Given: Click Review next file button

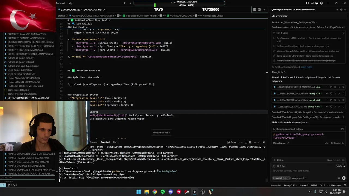Looking at the screenshot, I should pos(161,133).
